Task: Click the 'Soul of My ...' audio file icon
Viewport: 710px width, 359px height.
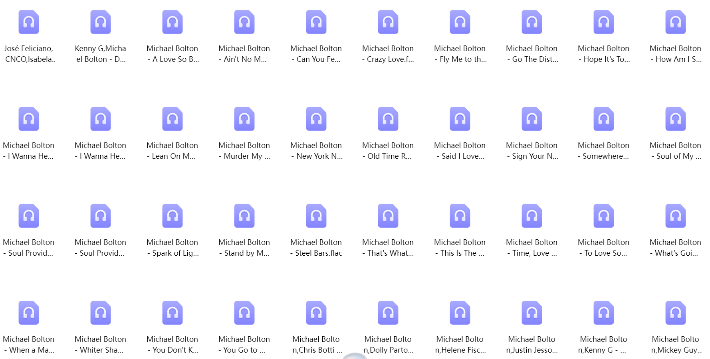Action: pyautogui.click(x=676, y=119)
